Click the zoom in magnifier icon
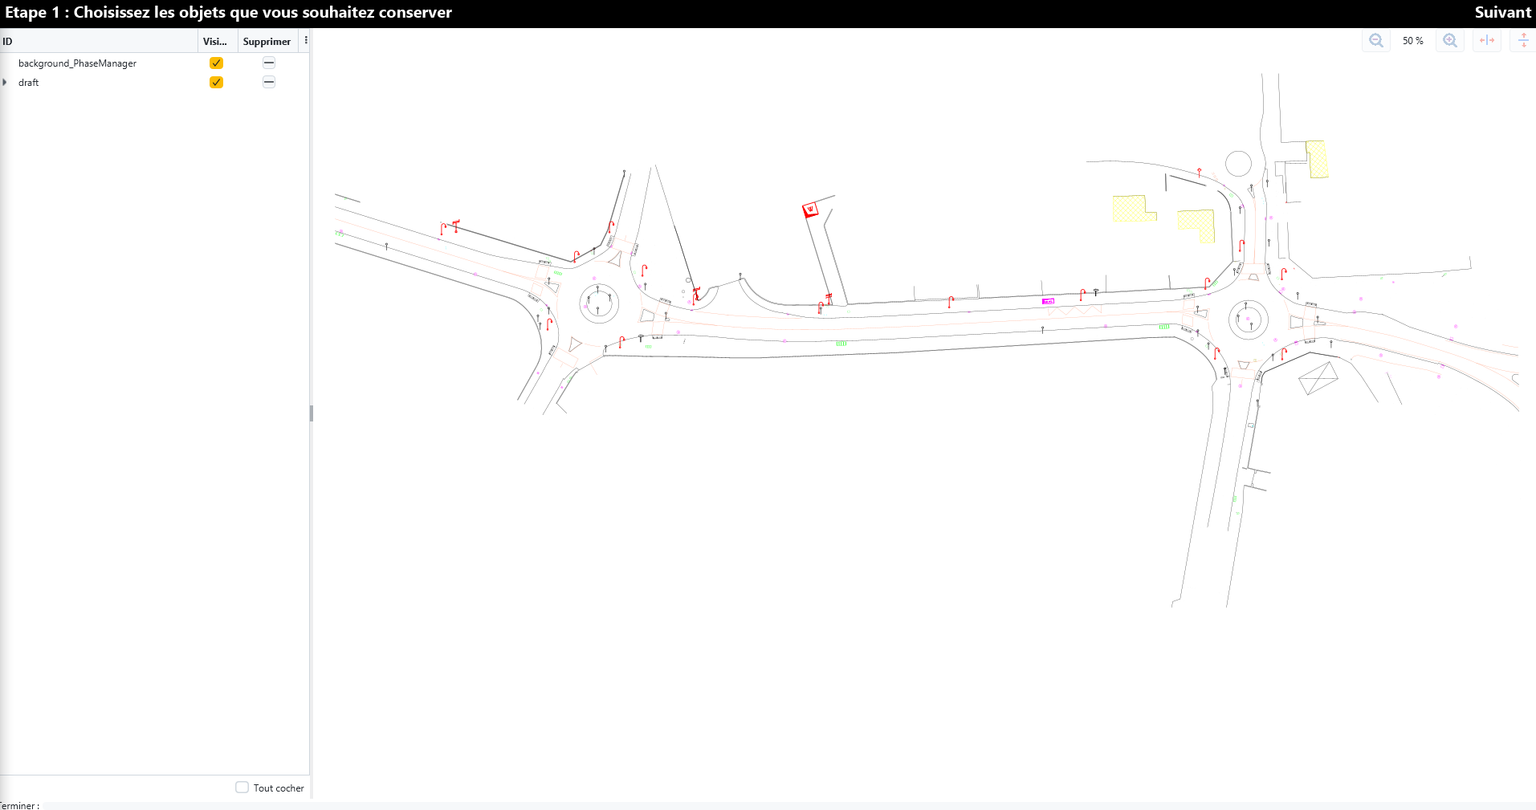Screen dimensions: 1536x810 click(x=1449, y=41)
